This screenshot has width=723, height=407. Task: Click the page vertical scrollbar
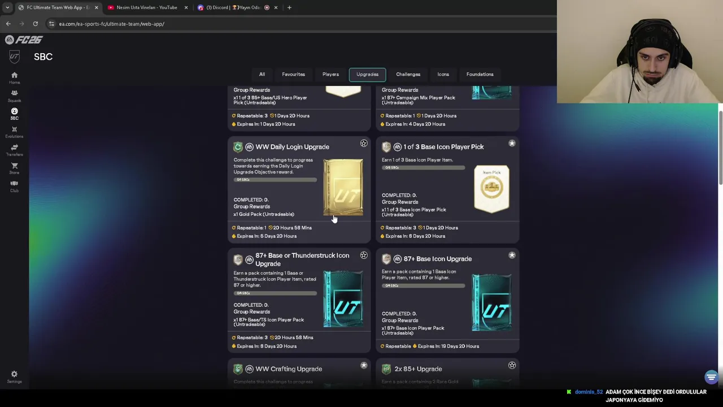click(720, 147)
